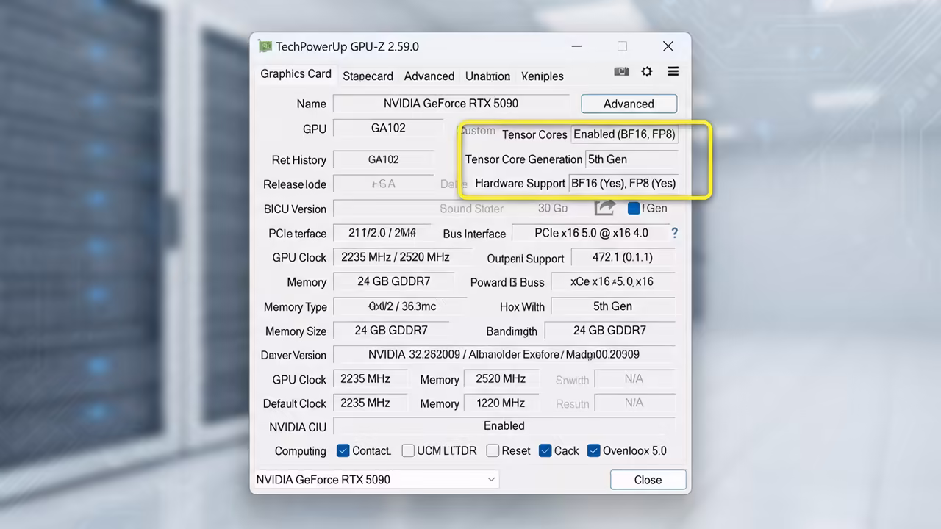Click the Tensor Core Generation 5th Gen value
The height and width of the screenshot is (529, 941).
tap(631, 159)
